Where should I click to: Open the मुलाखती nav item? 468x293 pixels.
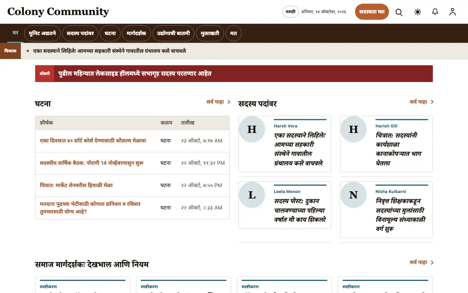[210, 34]
